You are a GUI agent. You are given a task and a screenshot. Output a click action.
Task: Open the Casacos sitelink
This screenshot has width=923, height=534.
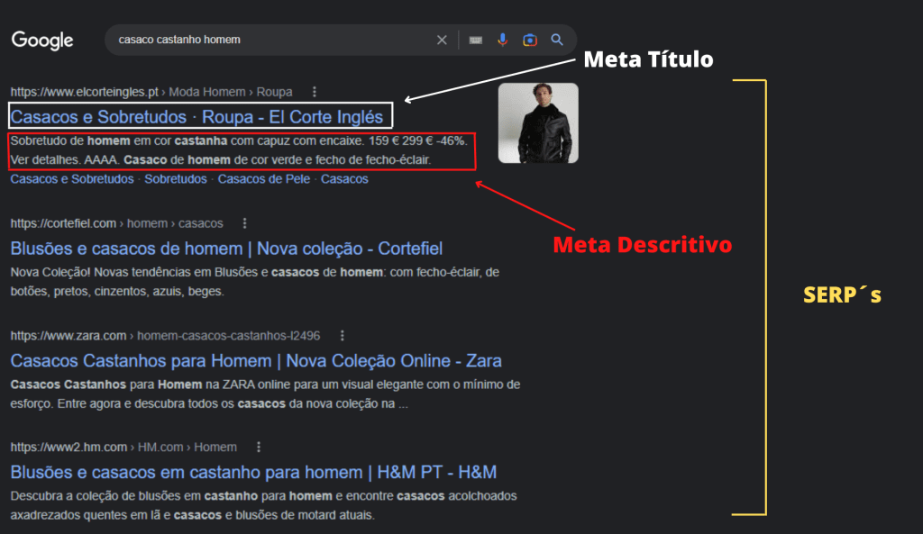click(344, 179)
